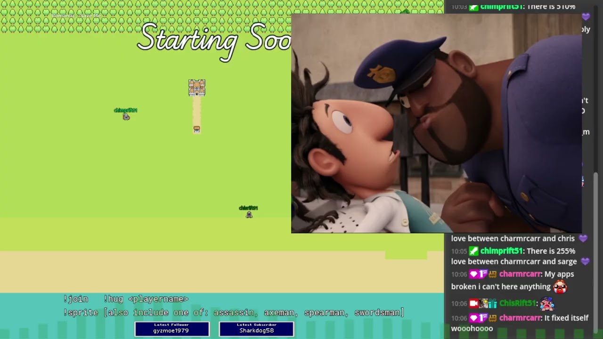This screenshot has height=339, width=603.
Task: Click the '!sprite' command line text
Action: [234, 313]
